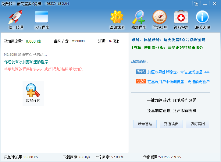Image resolution: width=221 pixels, height=162 pixels.
Task: Click the 联系客服 info icon
Action: coord(202,18)
